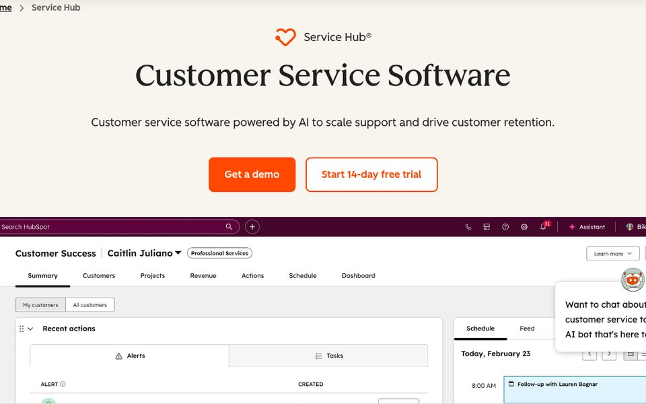
Task: Go to next day in schedule
Action: [610, 354]
